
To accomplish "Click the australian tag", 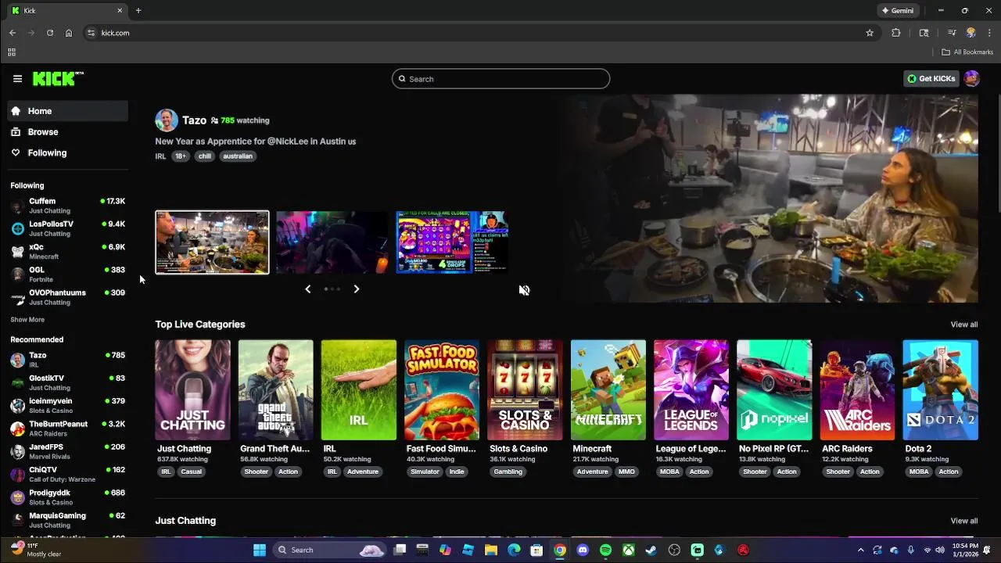I will click(238, 156).
